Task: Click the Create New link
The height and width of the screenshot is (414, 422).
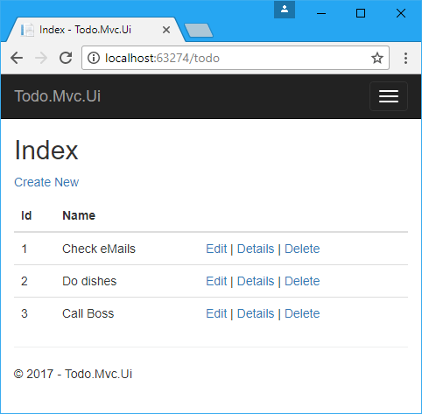Action: (x=46, y=182)
